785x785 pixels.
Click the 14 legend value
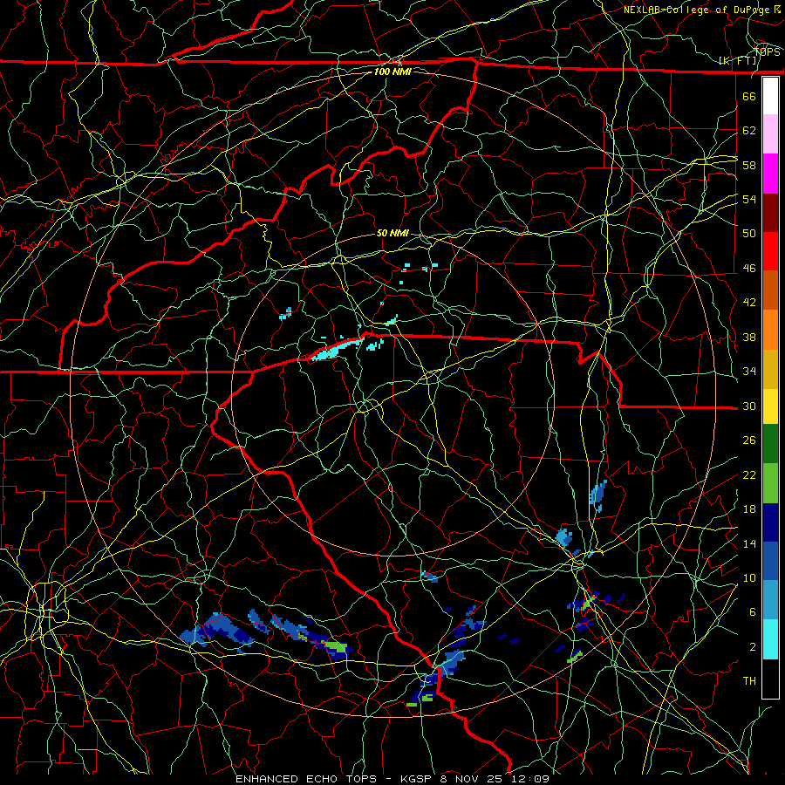(749, 543)
